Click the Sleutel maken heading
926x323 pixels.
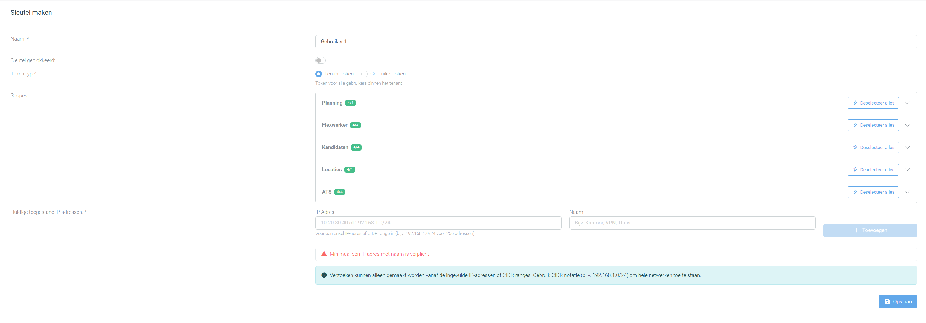coord(31,13)
